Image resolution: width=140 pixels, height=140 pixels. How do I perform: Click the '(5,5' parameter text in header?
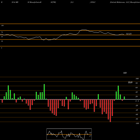coord(72,2)
